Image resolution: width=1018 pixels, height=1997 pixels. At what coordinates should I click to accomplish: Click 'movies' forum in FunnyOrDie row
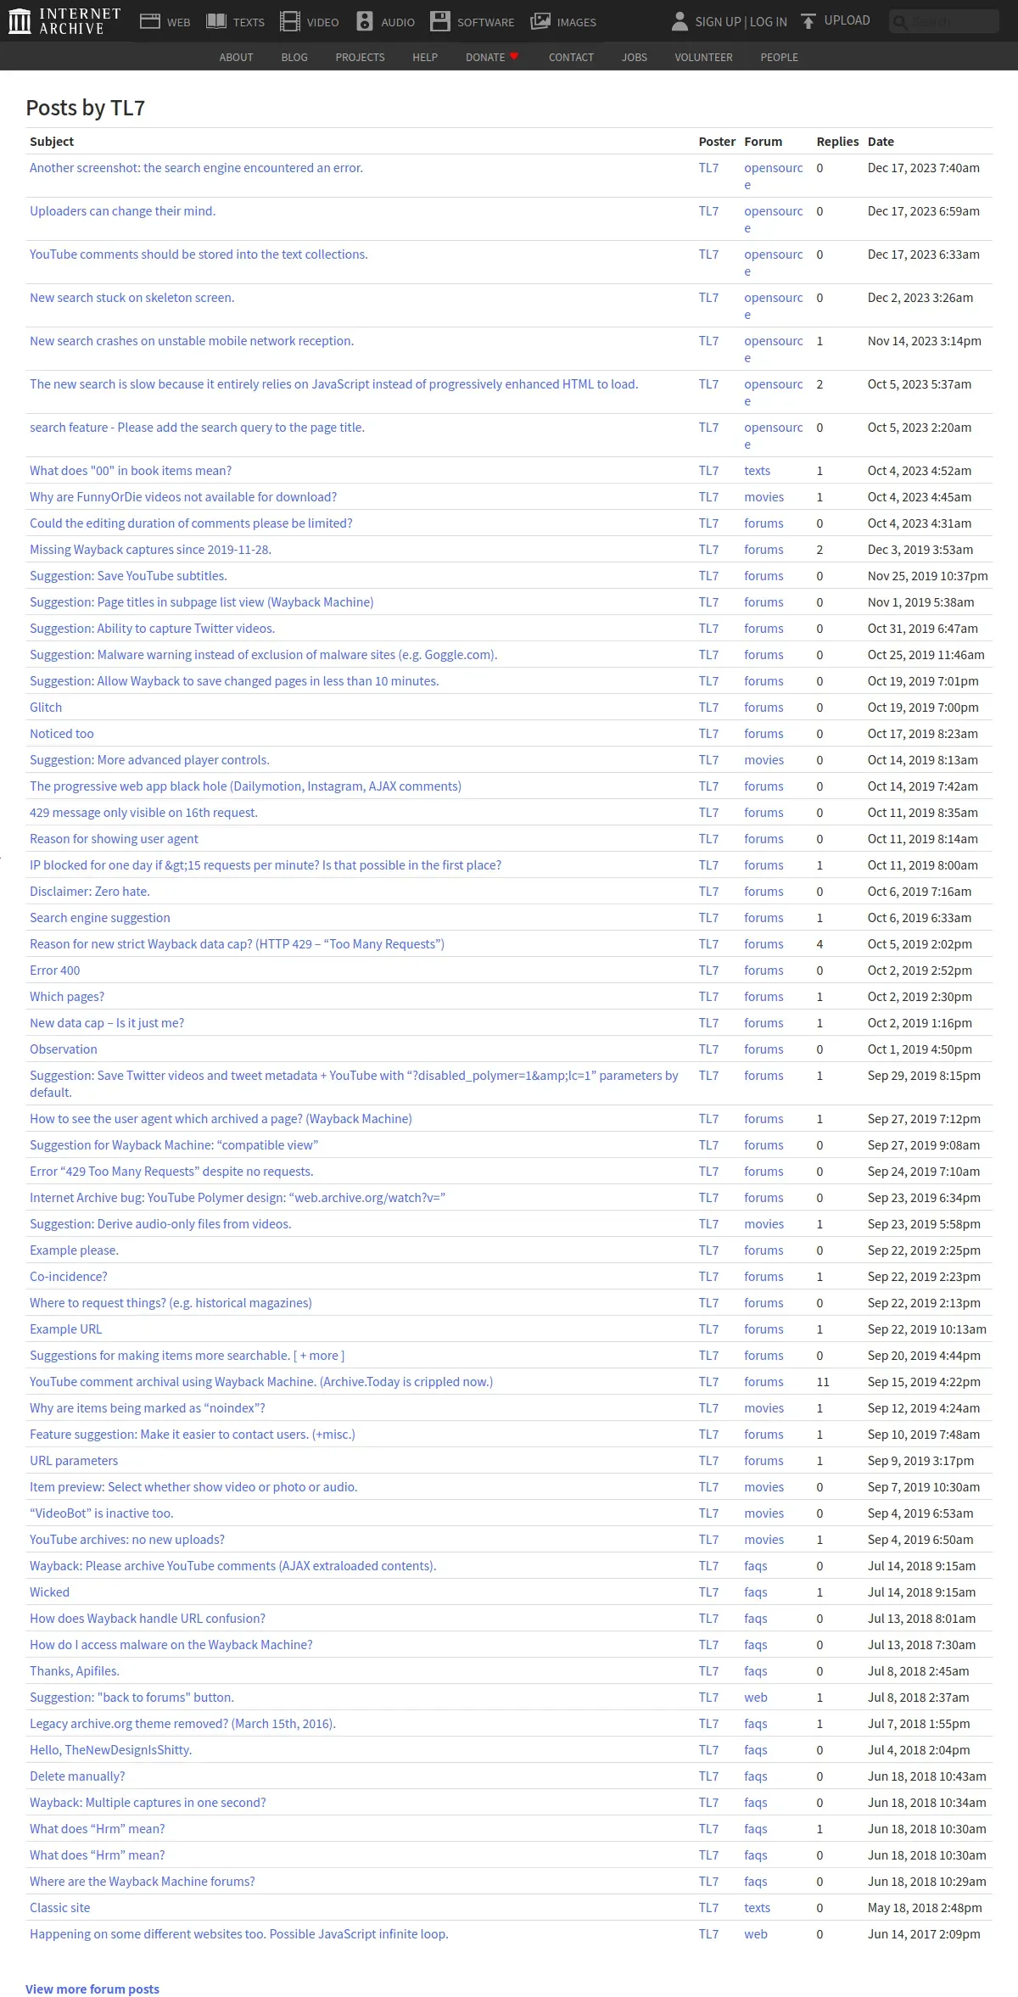(763, 497)
